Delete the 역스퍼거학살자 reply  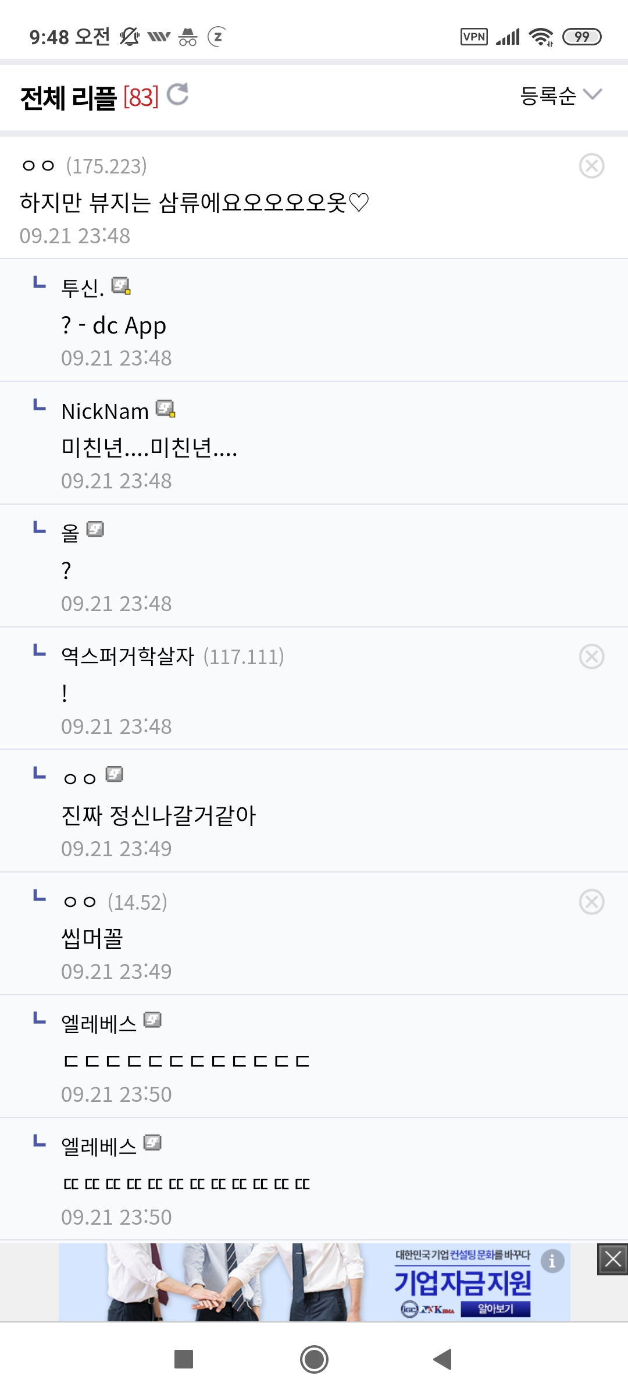[591, 657]
